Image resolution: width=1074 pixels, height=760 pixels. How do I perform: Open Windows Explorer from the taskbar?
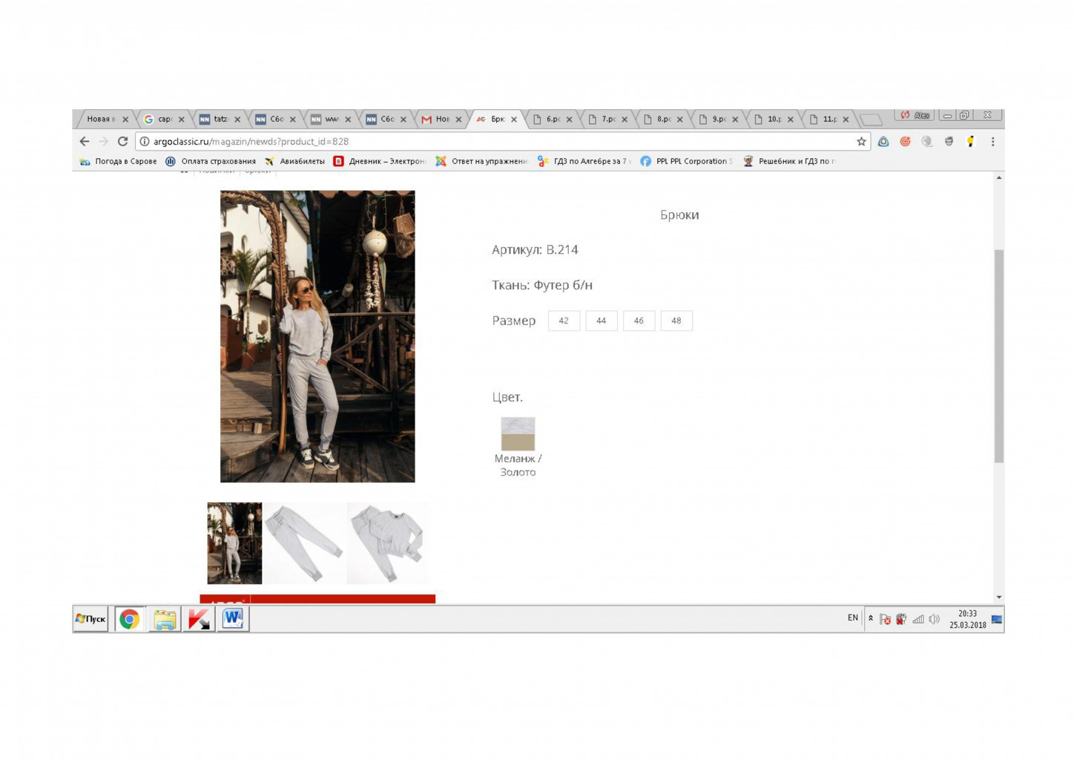(x=165, y=619)
